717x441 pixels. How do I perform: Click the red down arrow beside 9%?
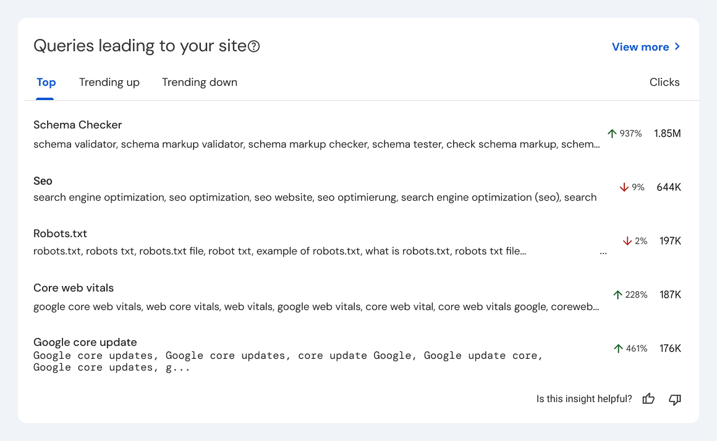pos(625,187)
